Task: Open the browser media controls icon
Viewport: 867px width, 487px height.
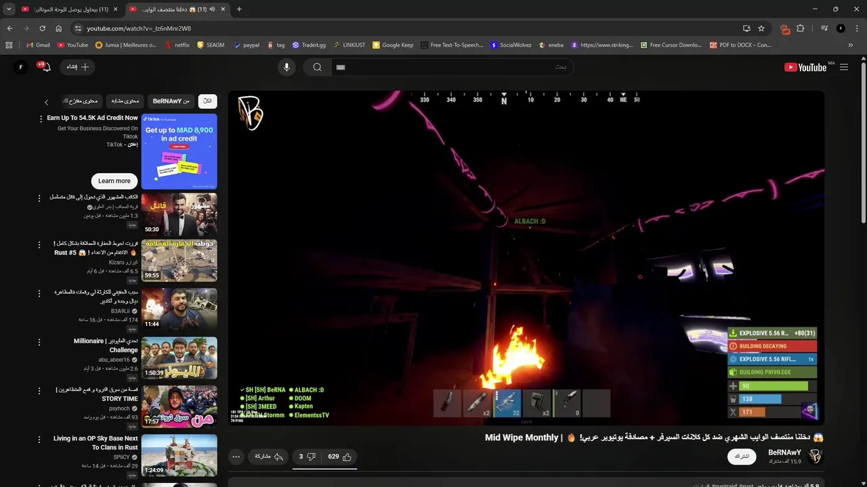Action: click(824, 28)
